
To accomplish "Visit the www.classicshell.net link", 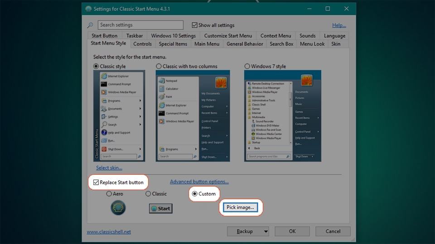I will click(x=109, y=232).
